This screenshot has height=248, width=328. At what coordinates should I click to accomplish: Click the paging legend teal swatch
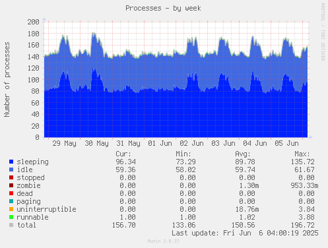(11, 201)
